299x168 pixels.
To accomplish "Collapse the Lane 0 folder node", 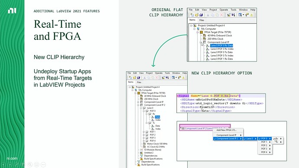I will 141,108.
